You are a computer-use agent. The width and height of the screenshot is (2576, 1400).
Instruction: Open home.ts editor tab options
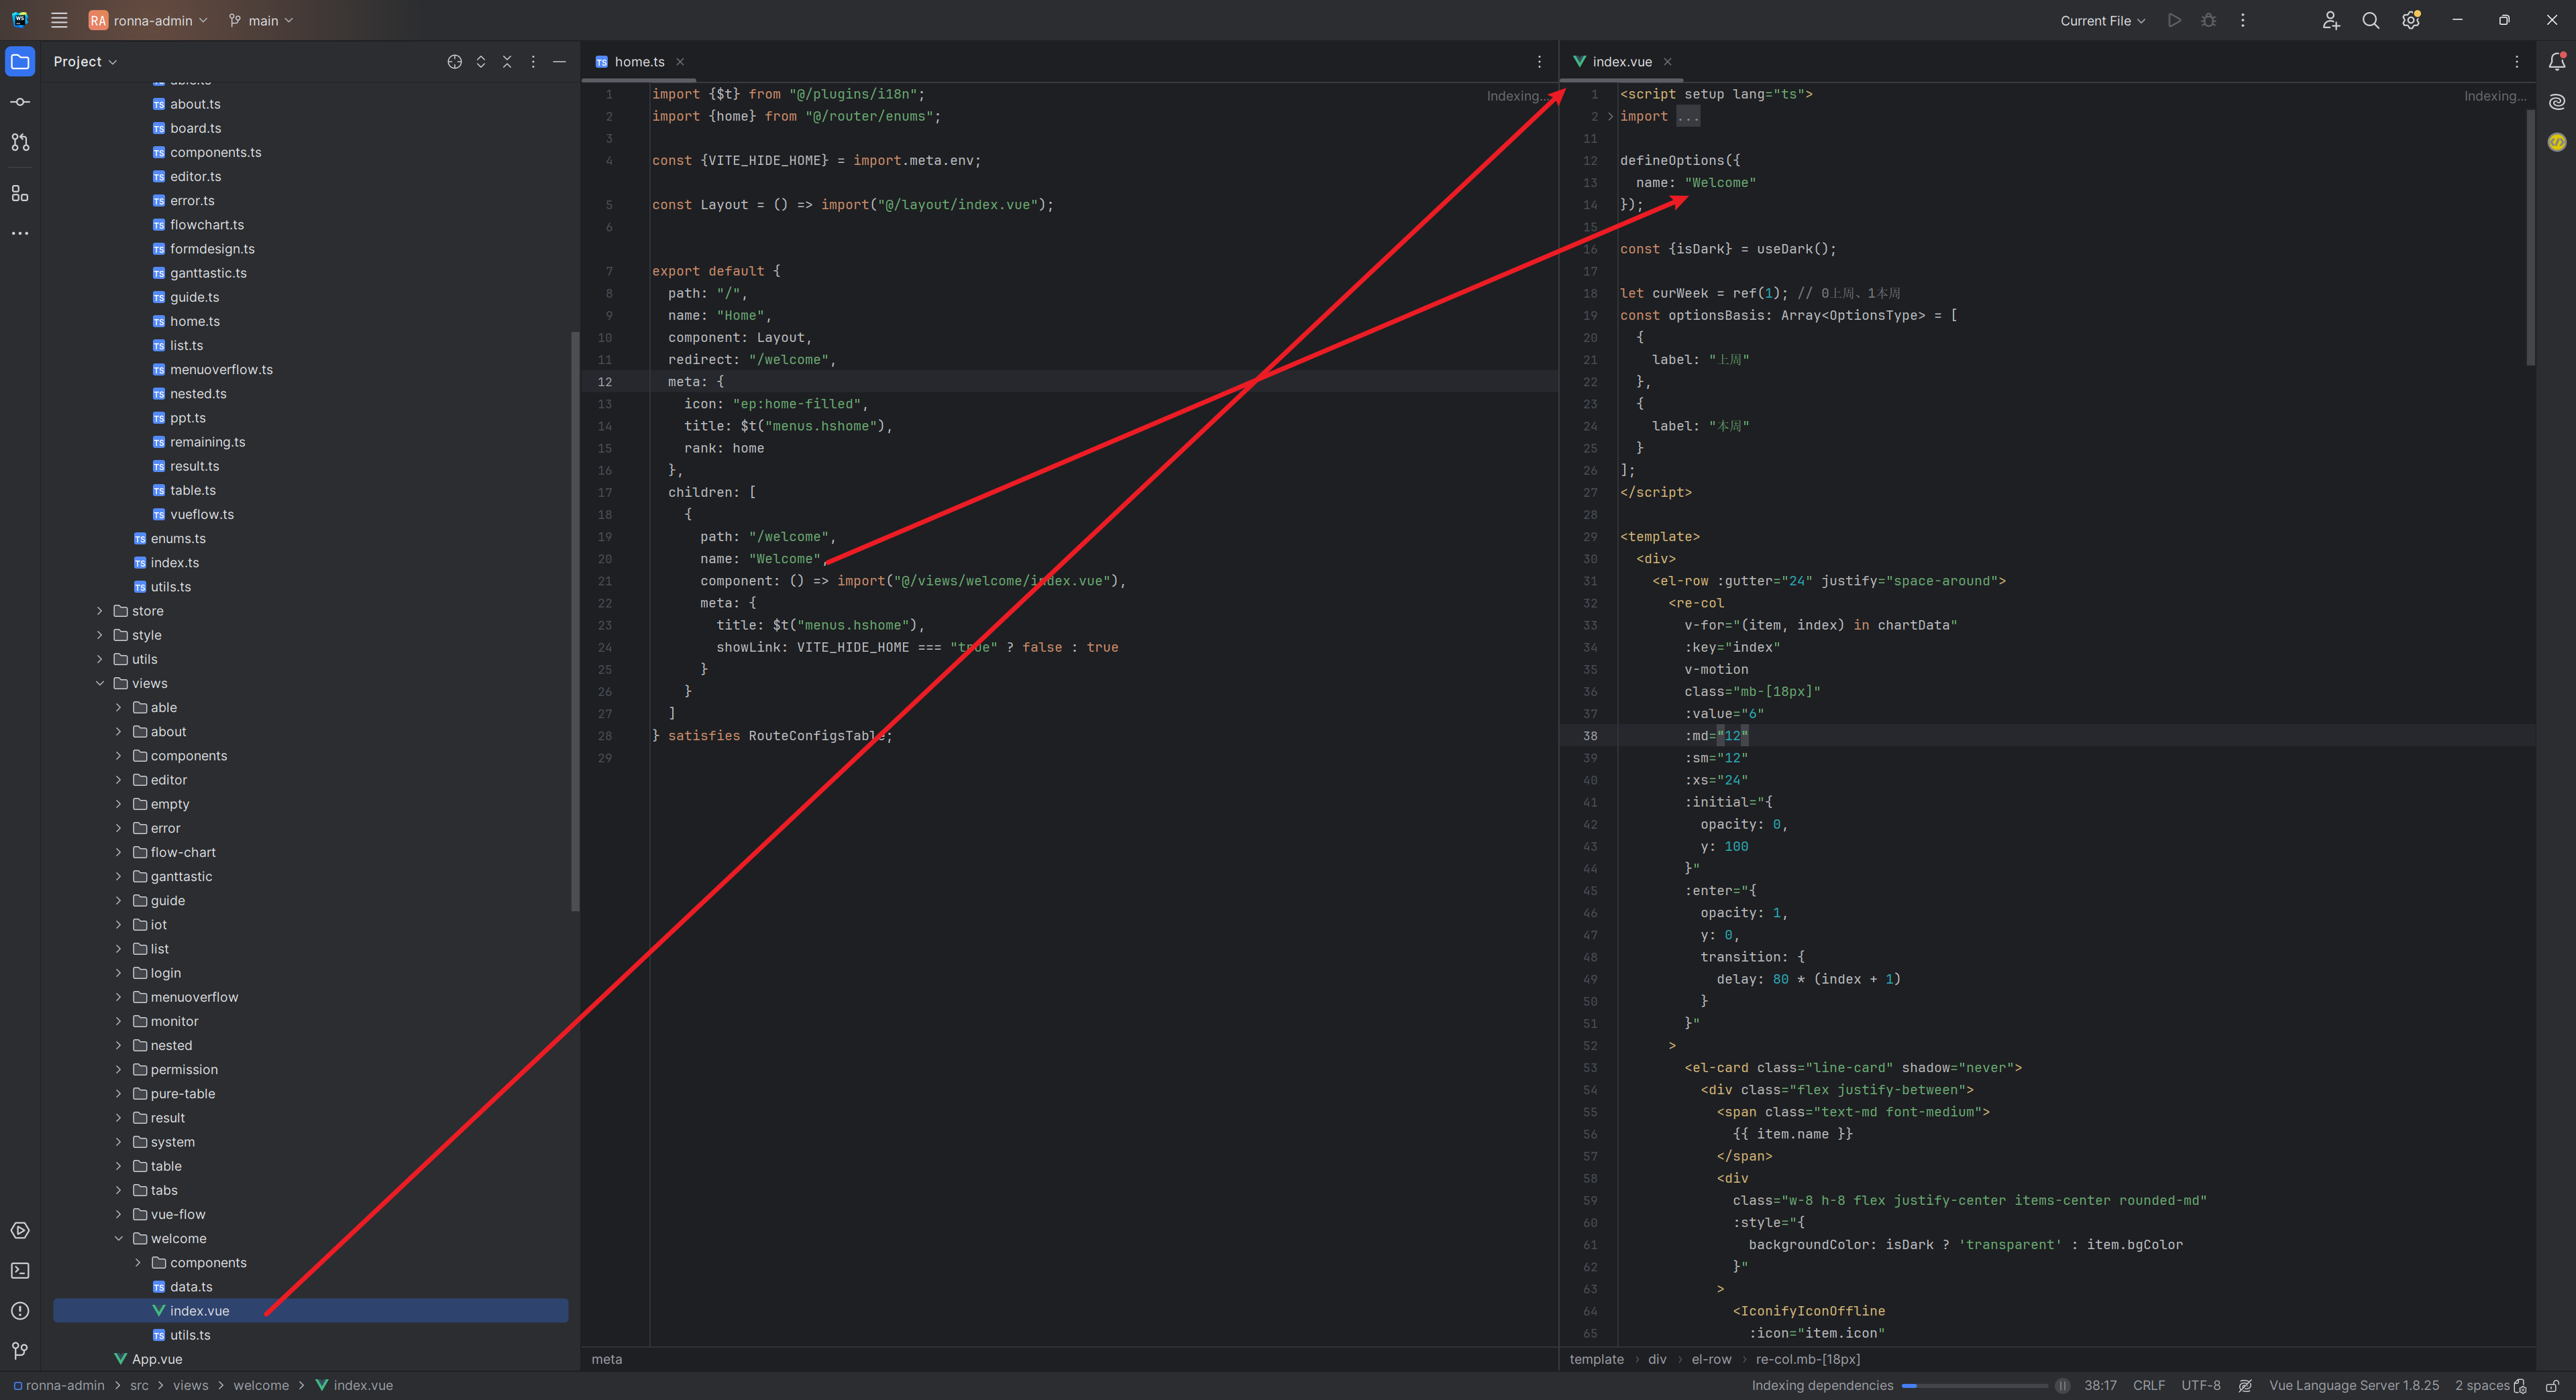click(1539, 62)
